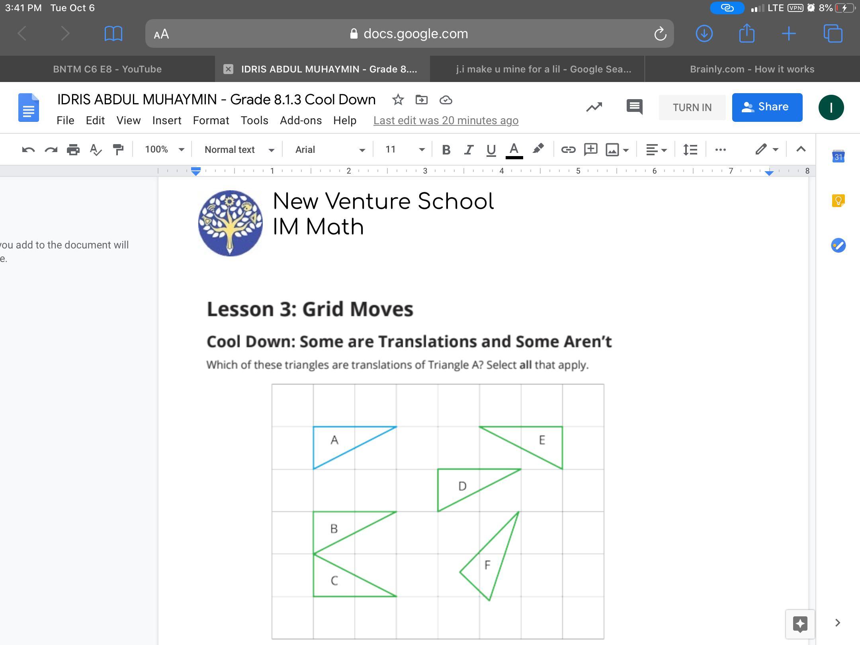Switch to the Brainly.com tab

(x=752, y=69)
